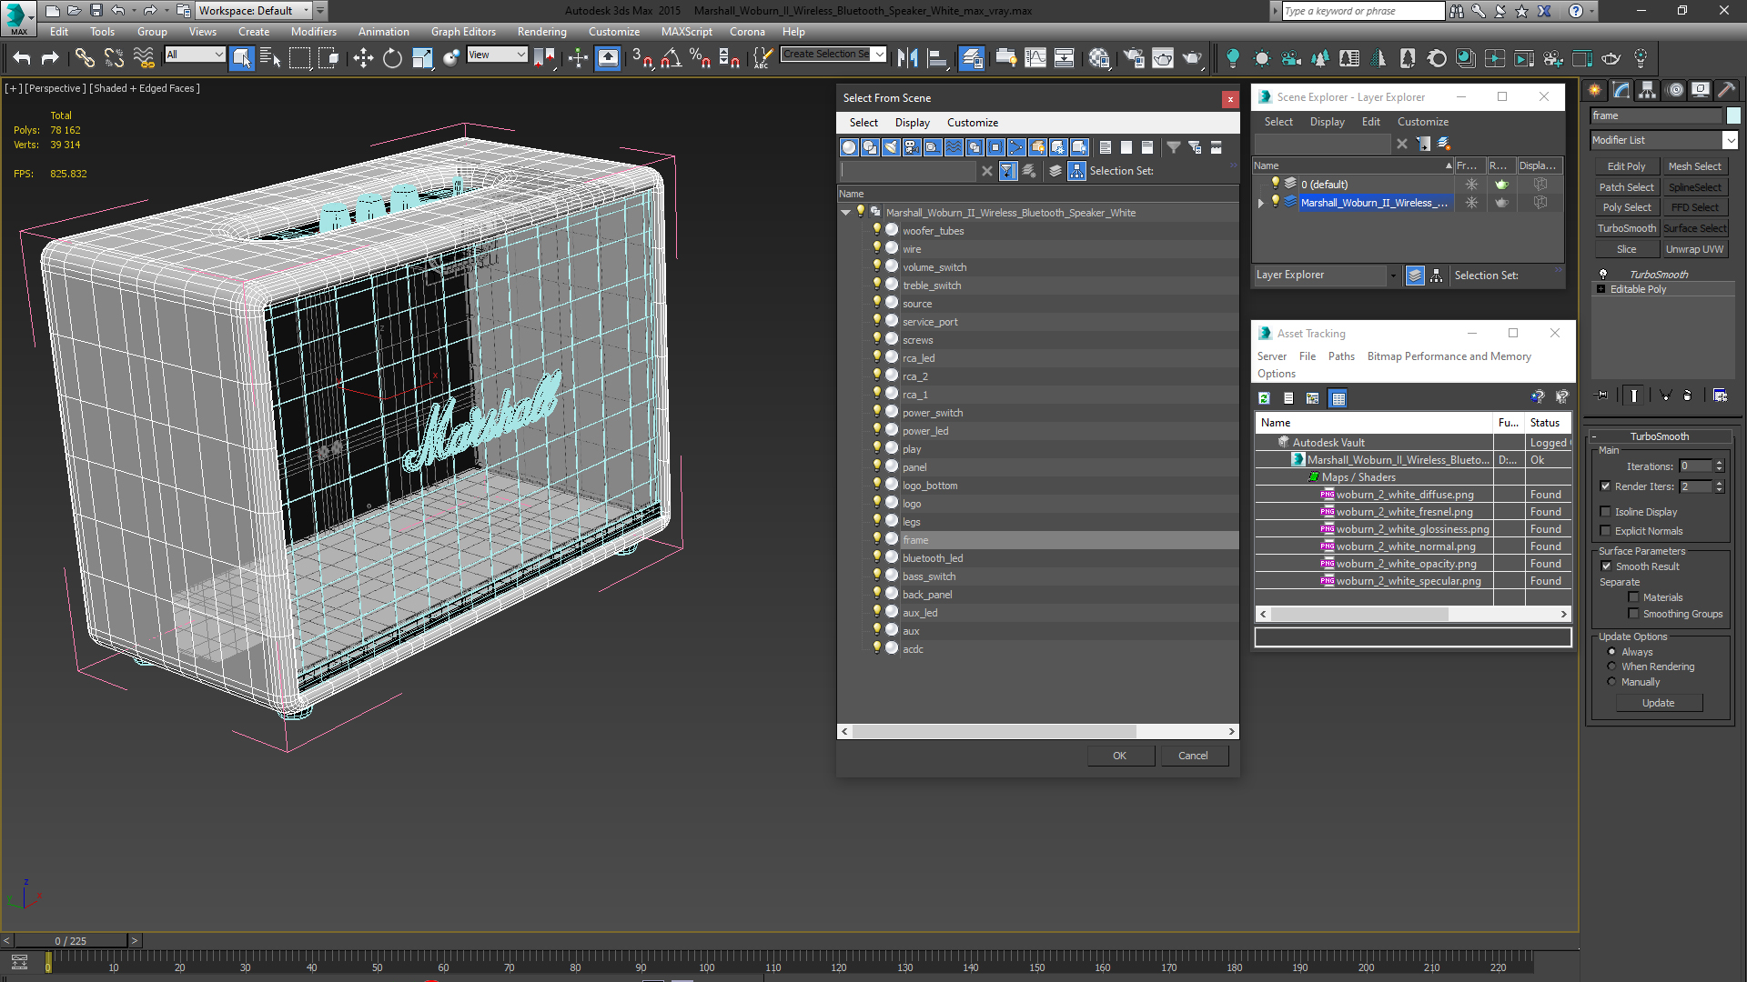This screenshot has width=1747, height=982.
Task: Open the Display command panel tab
Action: tap(1700, 90)
